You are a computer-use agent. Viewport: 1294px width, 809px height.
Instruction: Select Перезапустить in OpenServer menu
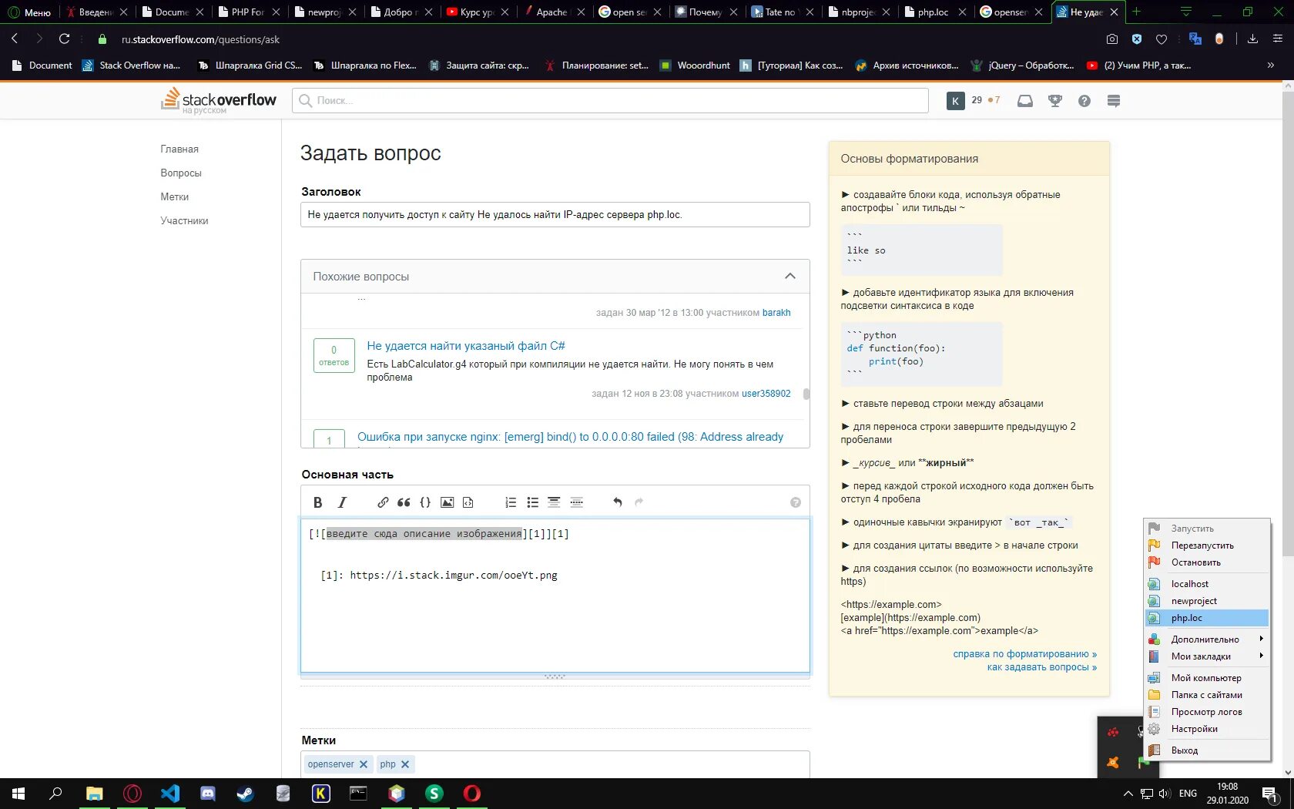[1206, 545]
